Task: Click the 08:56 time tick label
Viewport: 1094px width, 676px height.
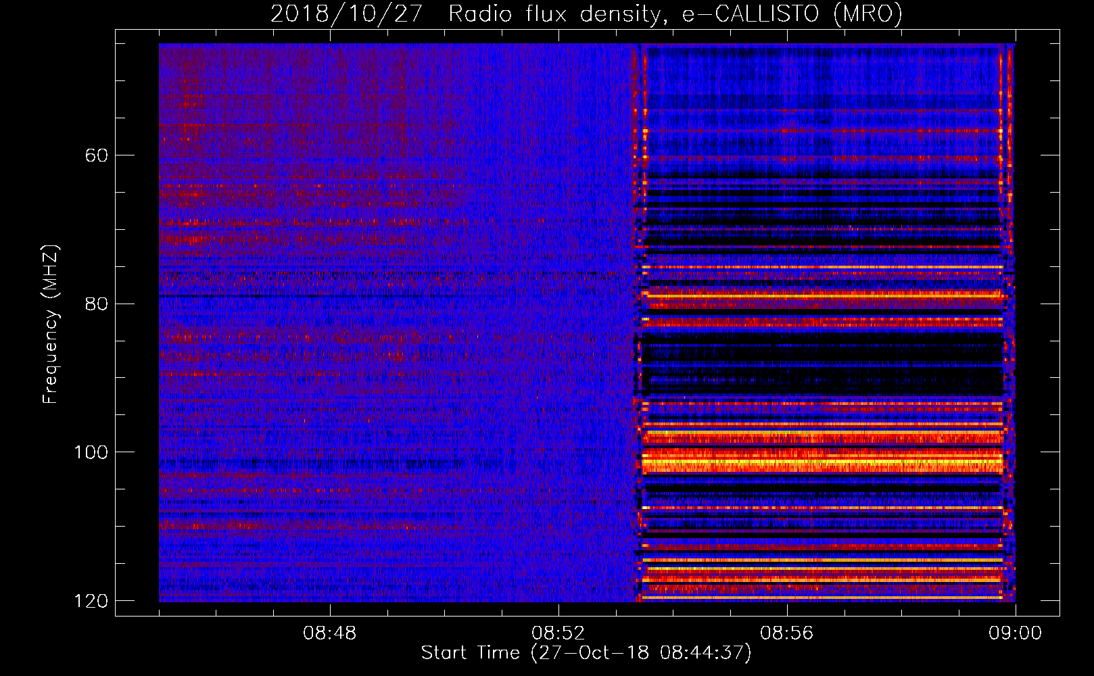Action: click(787, 633)
